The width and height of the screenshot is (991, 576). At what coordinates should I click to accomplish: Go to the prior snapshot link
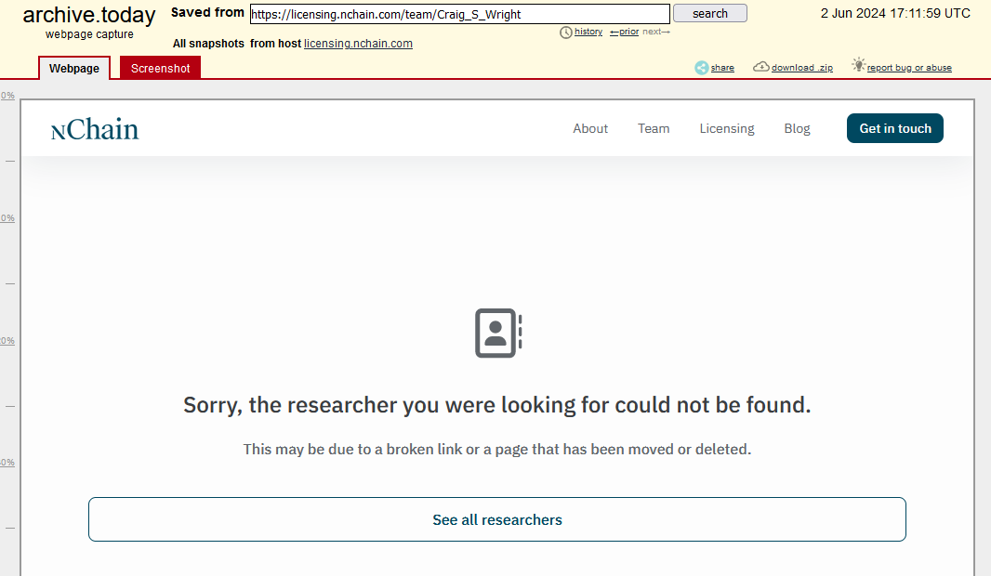(x=625, y=32)
